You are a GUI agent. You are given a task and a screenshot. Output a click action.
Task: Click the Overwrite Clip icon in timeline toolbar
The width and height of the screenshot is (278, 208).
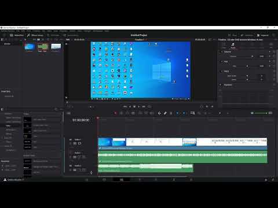point(146,113)
